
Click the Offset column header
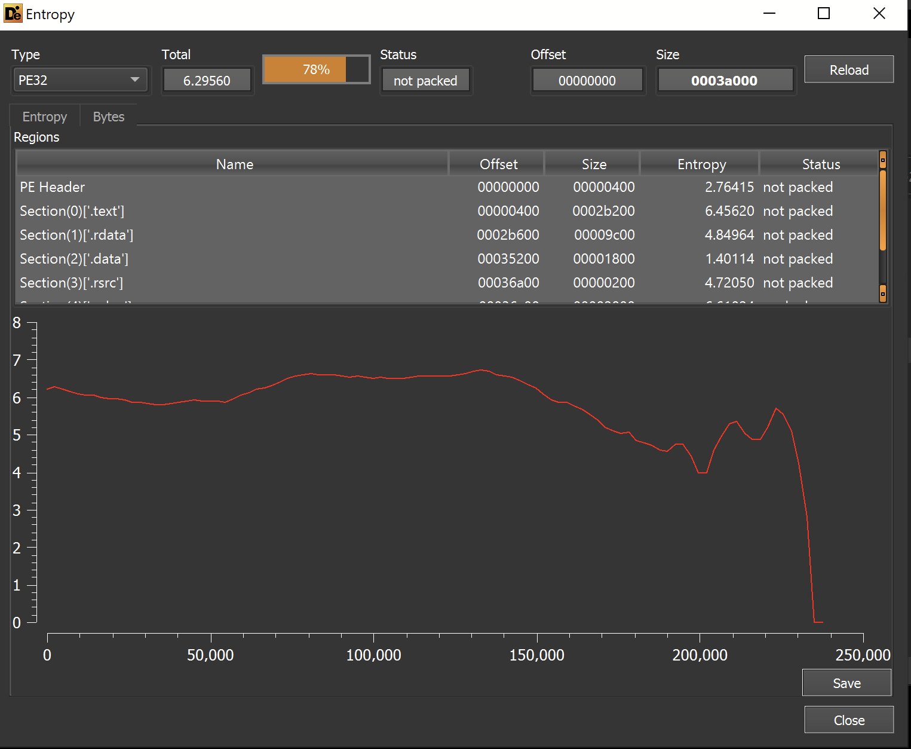pos(498,164)
